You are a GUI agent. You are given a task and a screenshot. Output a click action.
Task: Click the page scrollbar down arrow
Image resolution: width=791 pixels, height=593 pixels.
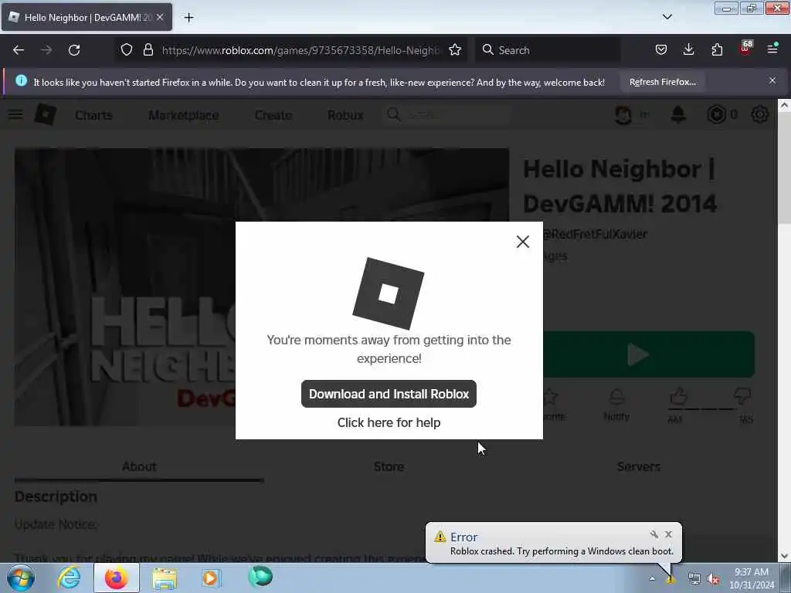click(x=784, y=556)
